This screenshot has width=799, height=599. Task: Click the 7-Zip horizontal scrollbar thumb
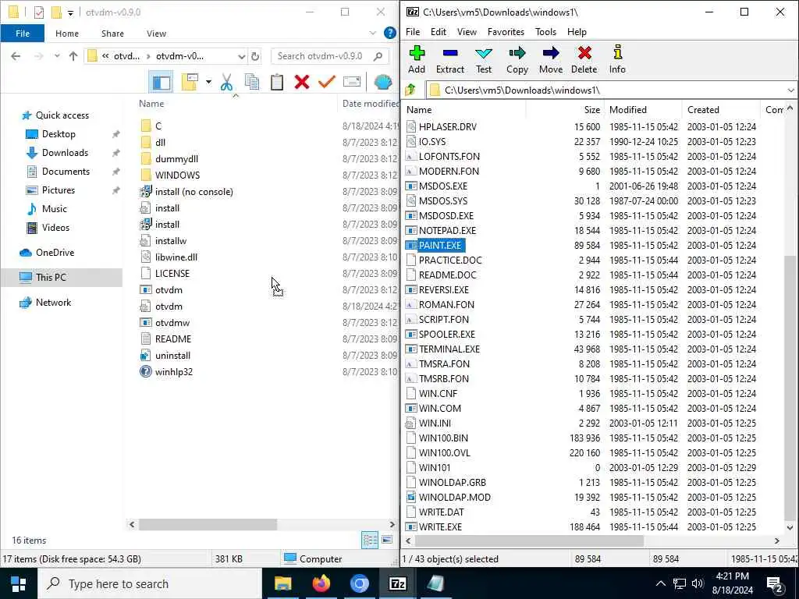tap(530, 541)
